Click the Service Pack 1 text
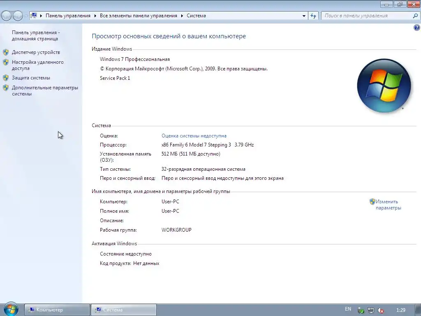The image size is (421, 316). pyautogui.click(x=115, y=78)
